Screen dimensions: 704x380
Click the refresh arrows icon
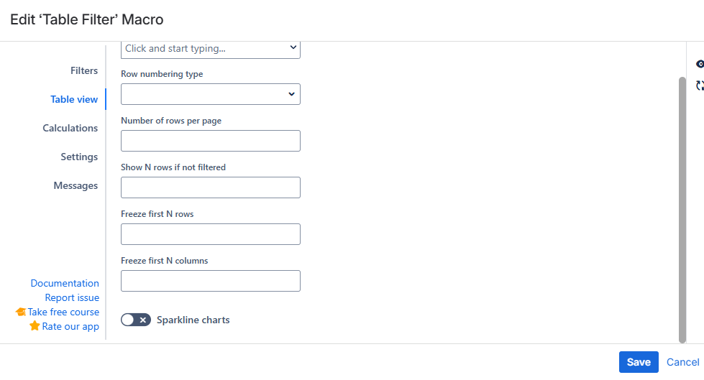click(x=700, y=85)
